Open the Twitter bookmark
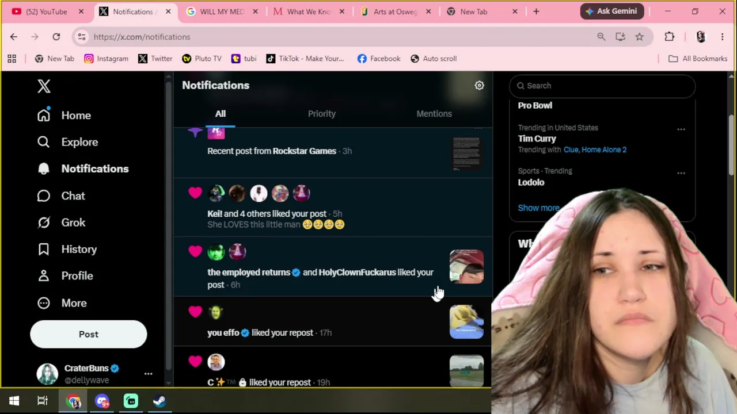 click(155, 59)
